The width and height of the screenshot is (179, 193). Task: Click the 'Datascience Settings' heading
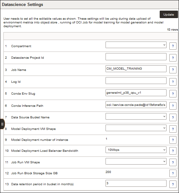(x=22, y=5)
